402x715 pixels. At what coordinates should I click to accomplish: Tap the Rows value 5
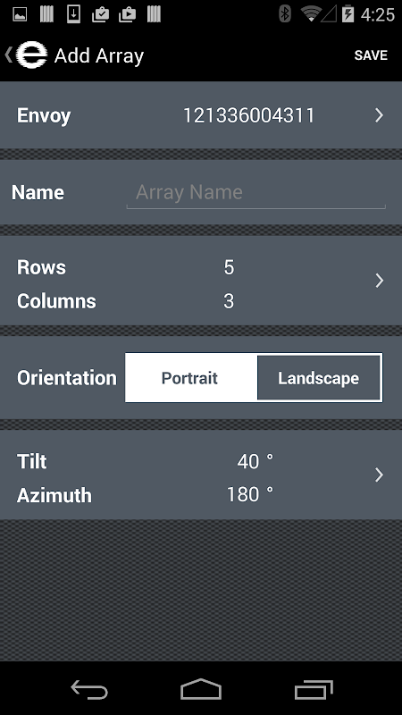(229, 267)
